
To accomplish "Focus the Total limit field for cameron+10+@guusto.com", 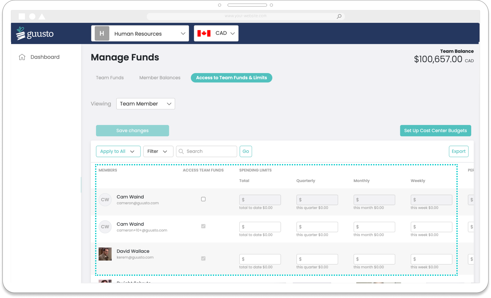I will (260, 227).
